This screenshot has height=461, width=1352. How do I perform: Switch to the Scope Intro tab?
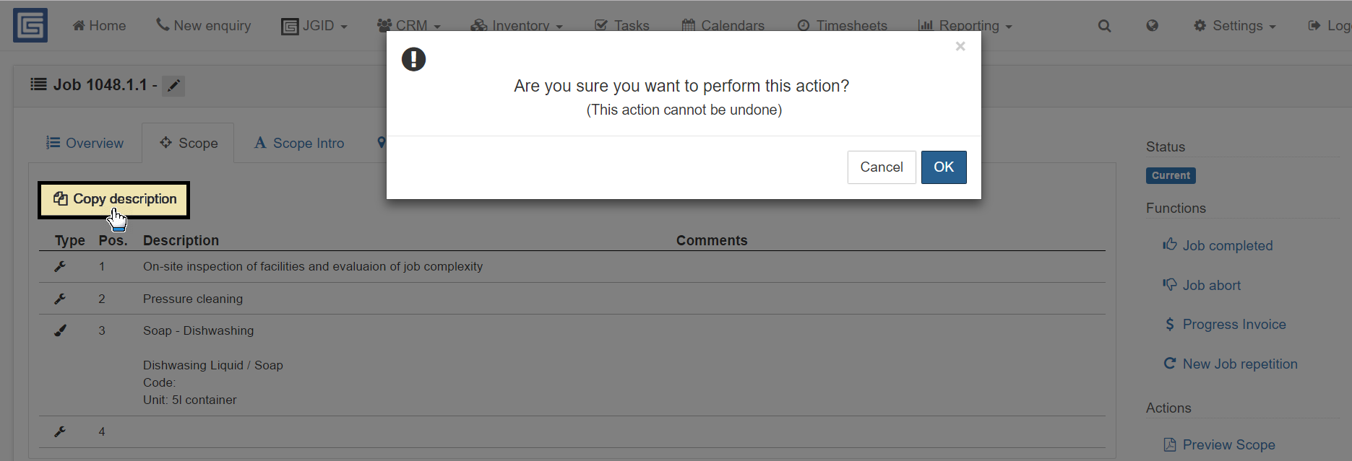pos(299,143)
